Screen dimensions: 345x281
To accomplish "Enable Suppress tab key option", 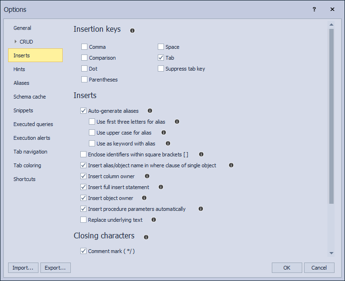I will 161,68.
